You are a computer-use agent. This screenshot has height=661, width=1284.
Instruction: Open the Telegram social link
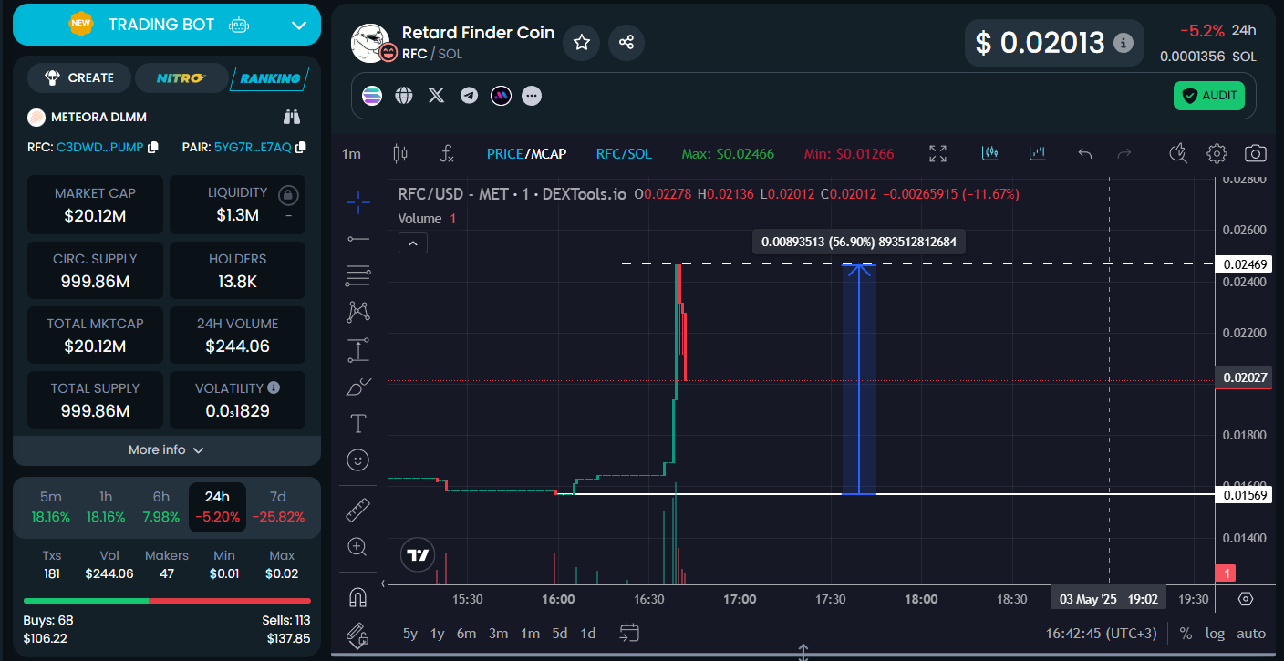[469, 95]
